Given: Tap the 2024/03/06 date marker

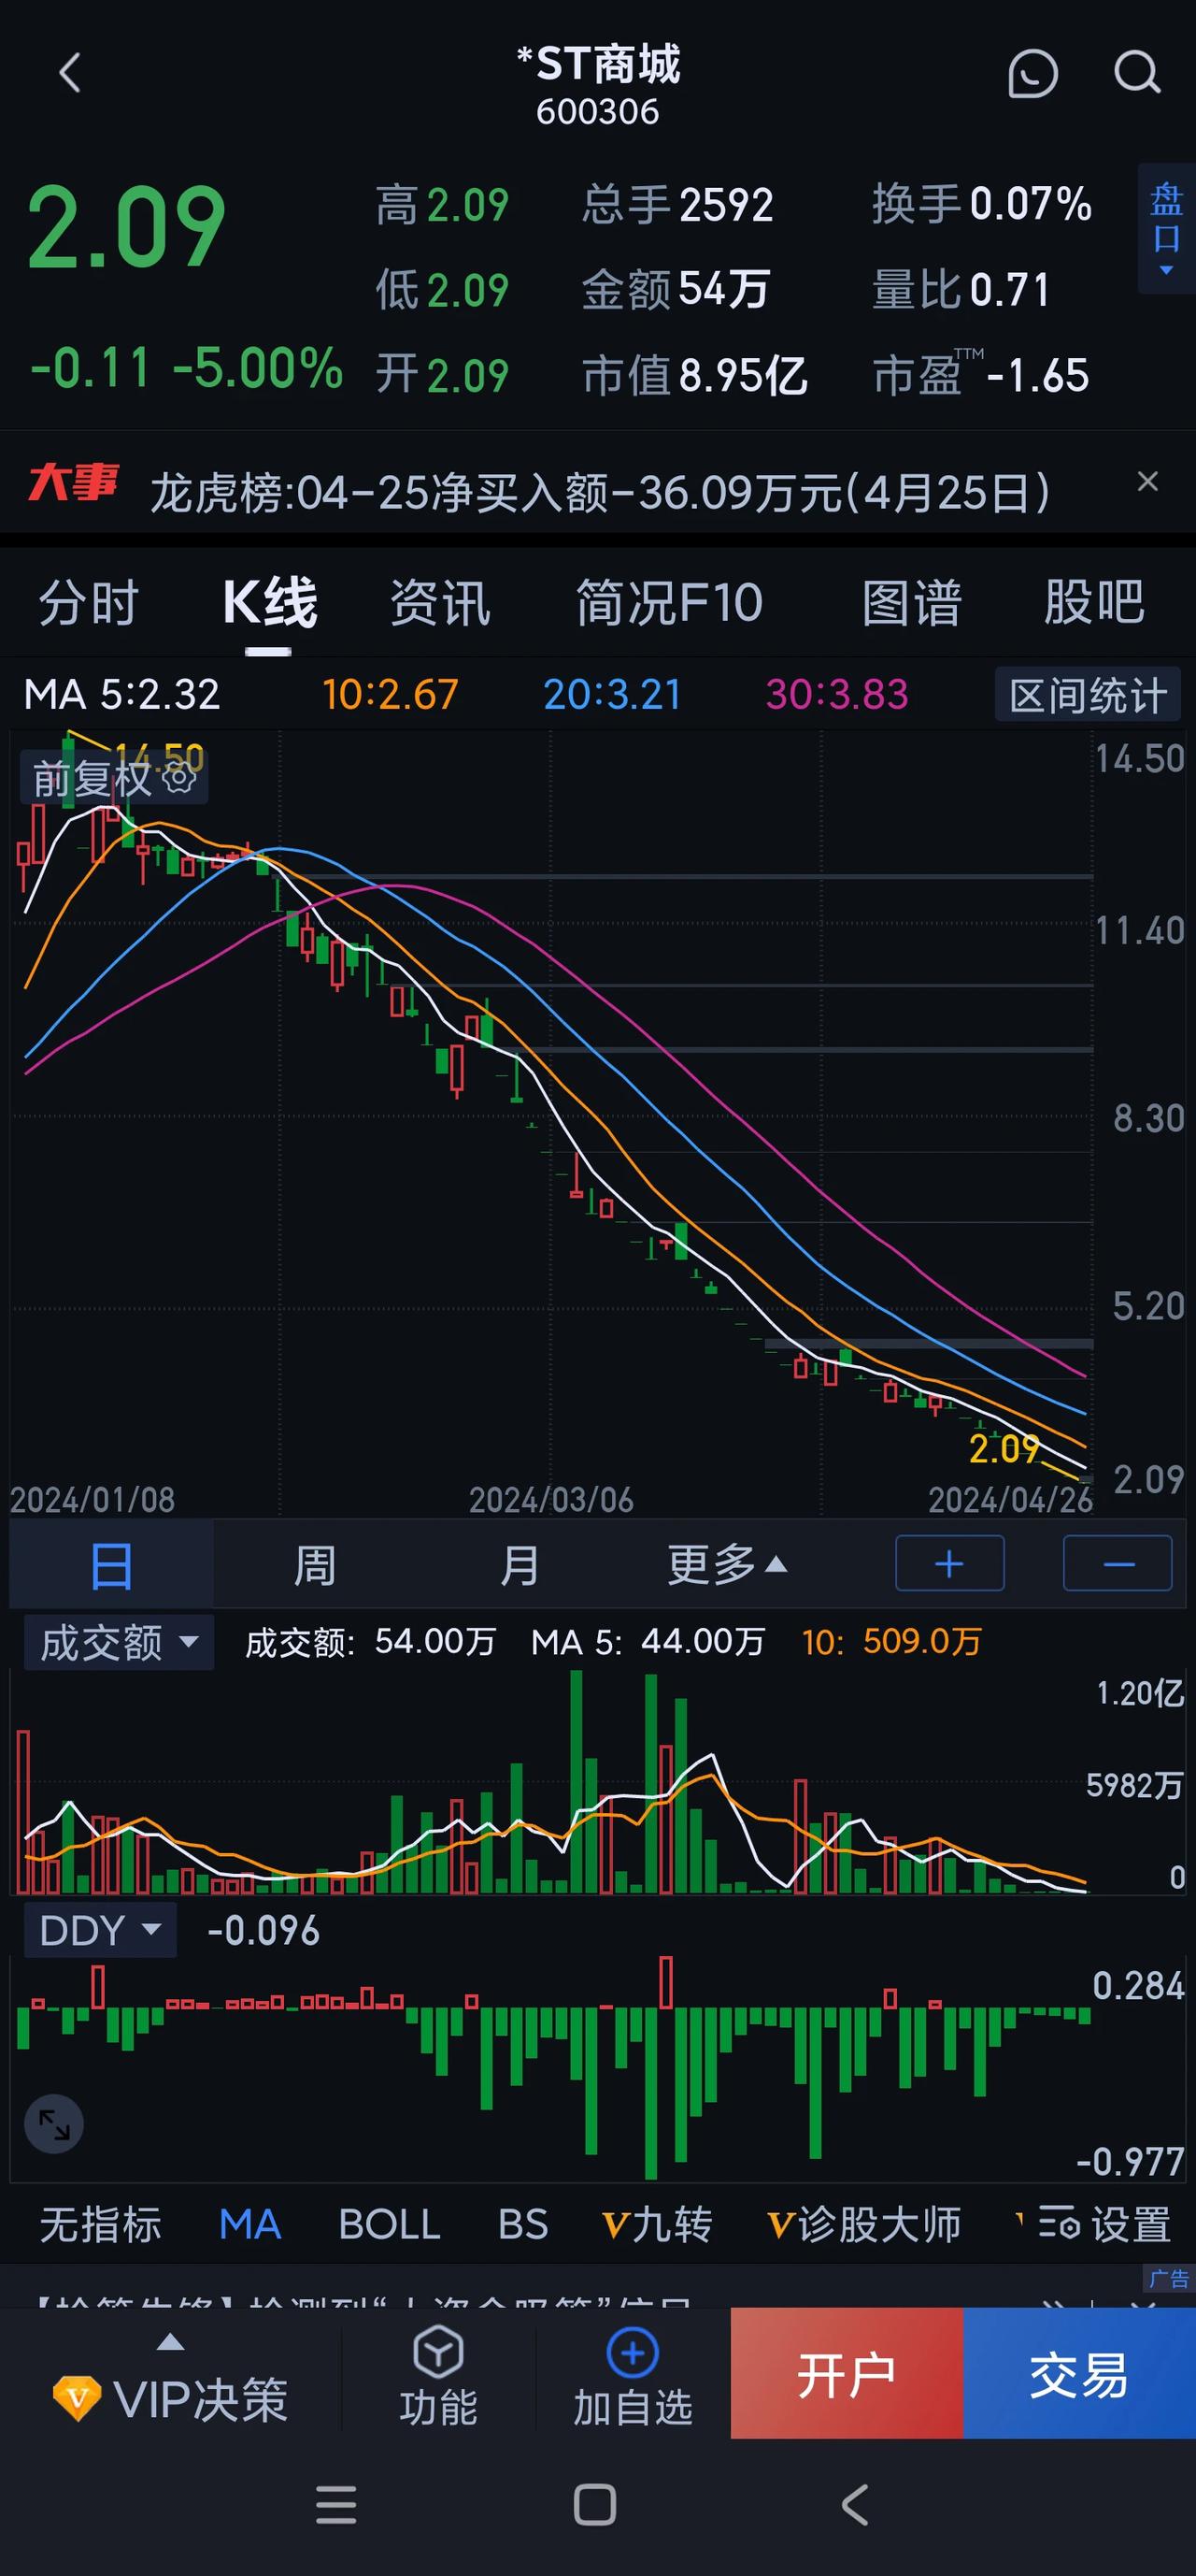Looking at the screenshot, I should click(551, 1499).
